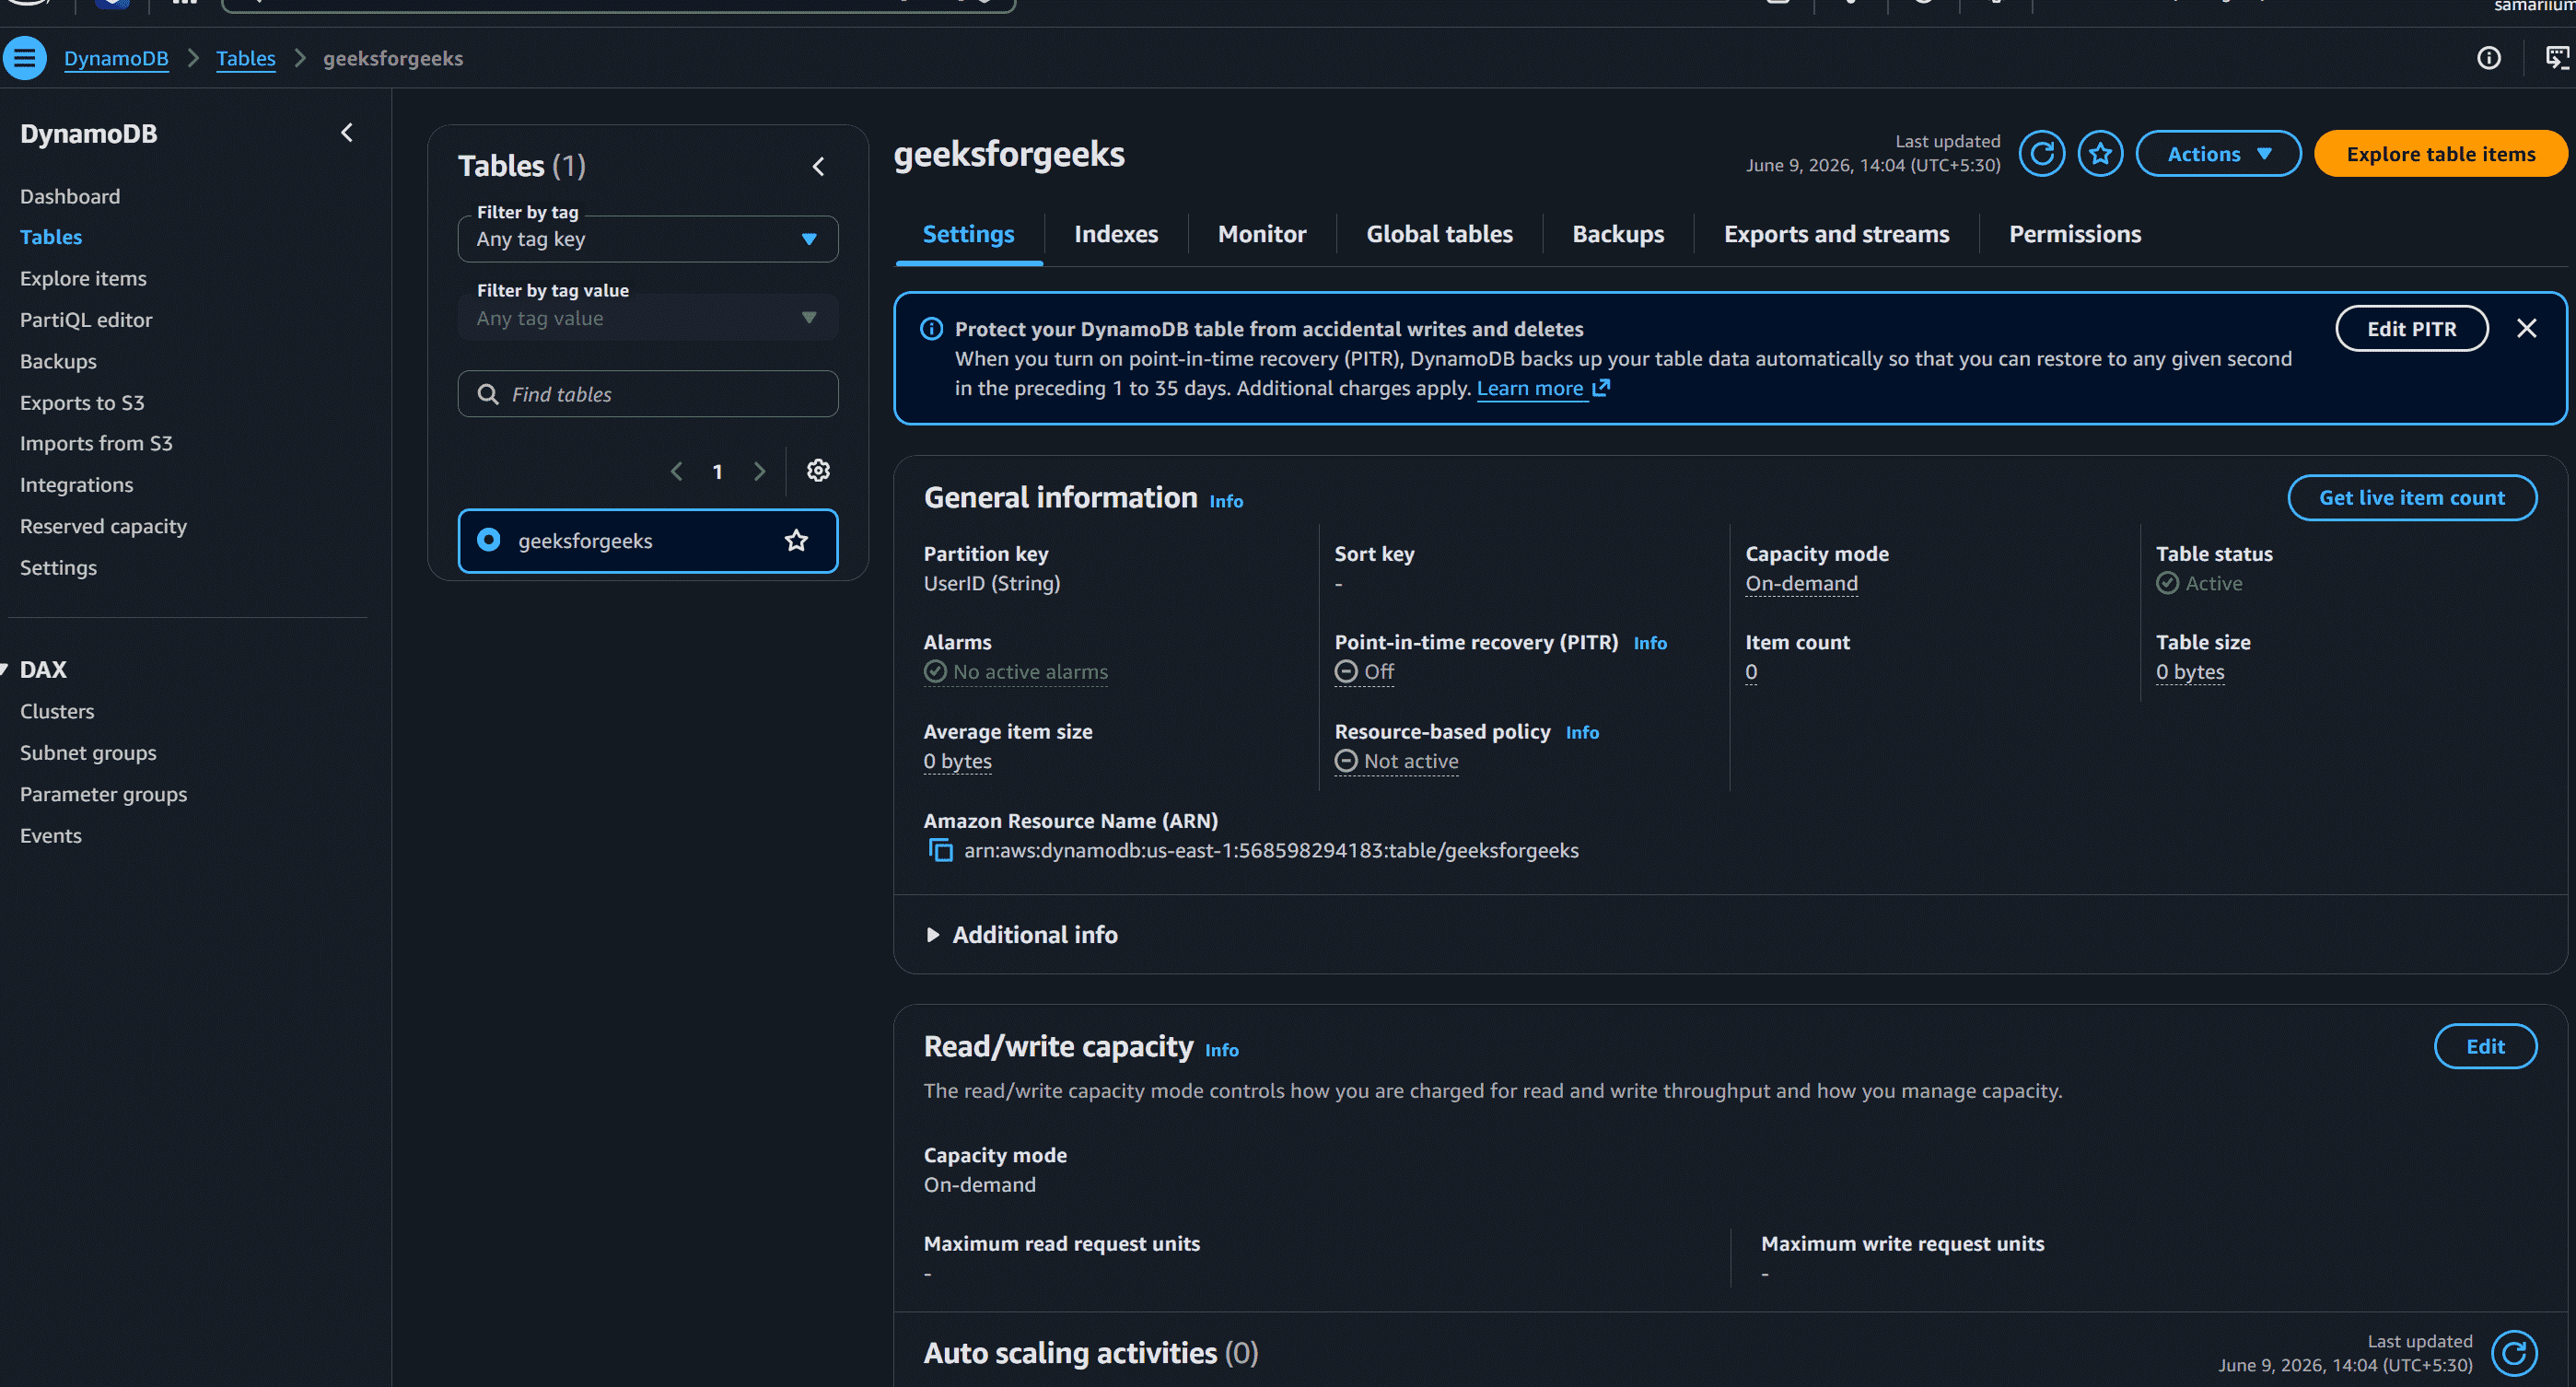Screen dimensions: 2576x1387
Task: Click Tables in the left sidebar
Action: (x=51, y=237)
